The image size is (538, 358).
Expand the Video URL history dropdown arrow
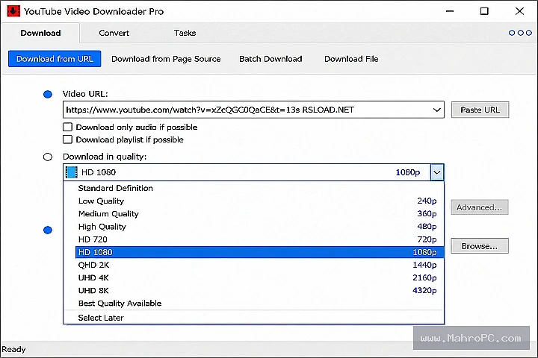pyautogui.click(x=437, y=110)
